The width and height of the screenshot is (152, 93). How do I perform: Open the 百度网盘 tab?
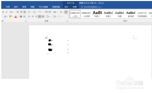click(x=56, y=7)
